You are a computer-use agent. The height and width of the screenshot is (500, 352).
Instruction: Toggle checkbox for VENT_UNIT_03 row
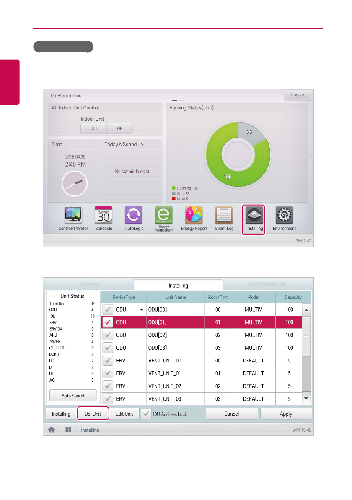108,399
